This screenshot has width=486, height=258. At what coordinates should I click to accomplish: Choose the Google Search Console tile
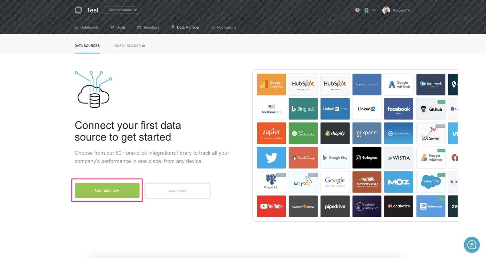335,182
